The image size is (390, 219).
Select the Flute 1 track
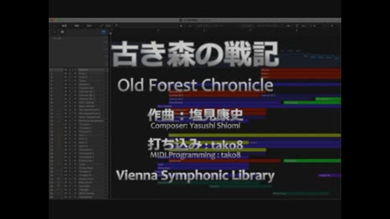(78, 73)
